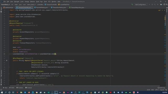This screenshot has height=94, width=168.
Task: Click the gutter icon beside deposit method
Action: [7, 60]
